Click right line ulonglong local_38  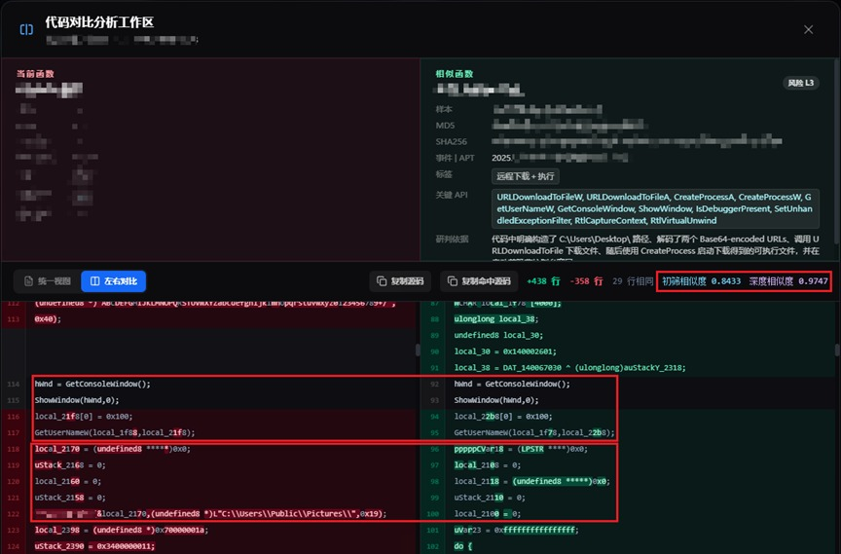click(496, 319)
